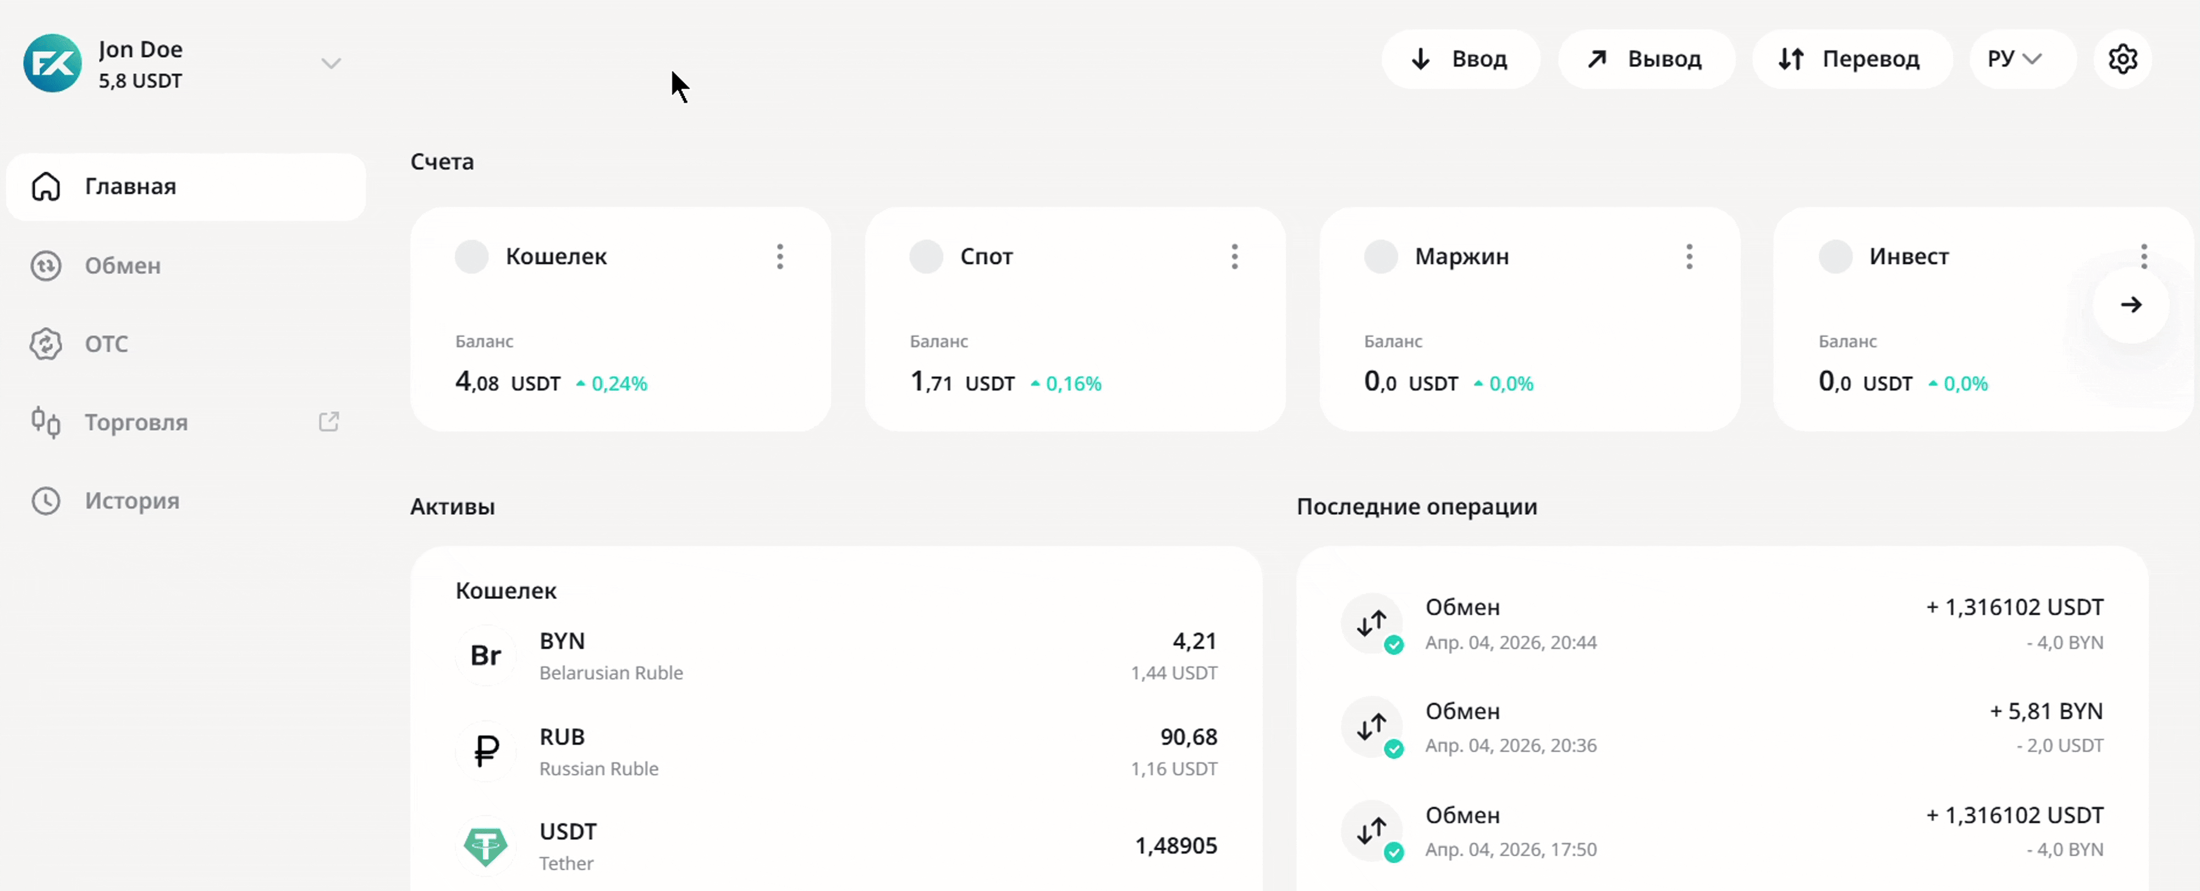Click the USDT Tether coin icon
This screenshot has height=891, width=2200.
click(486, 846)
